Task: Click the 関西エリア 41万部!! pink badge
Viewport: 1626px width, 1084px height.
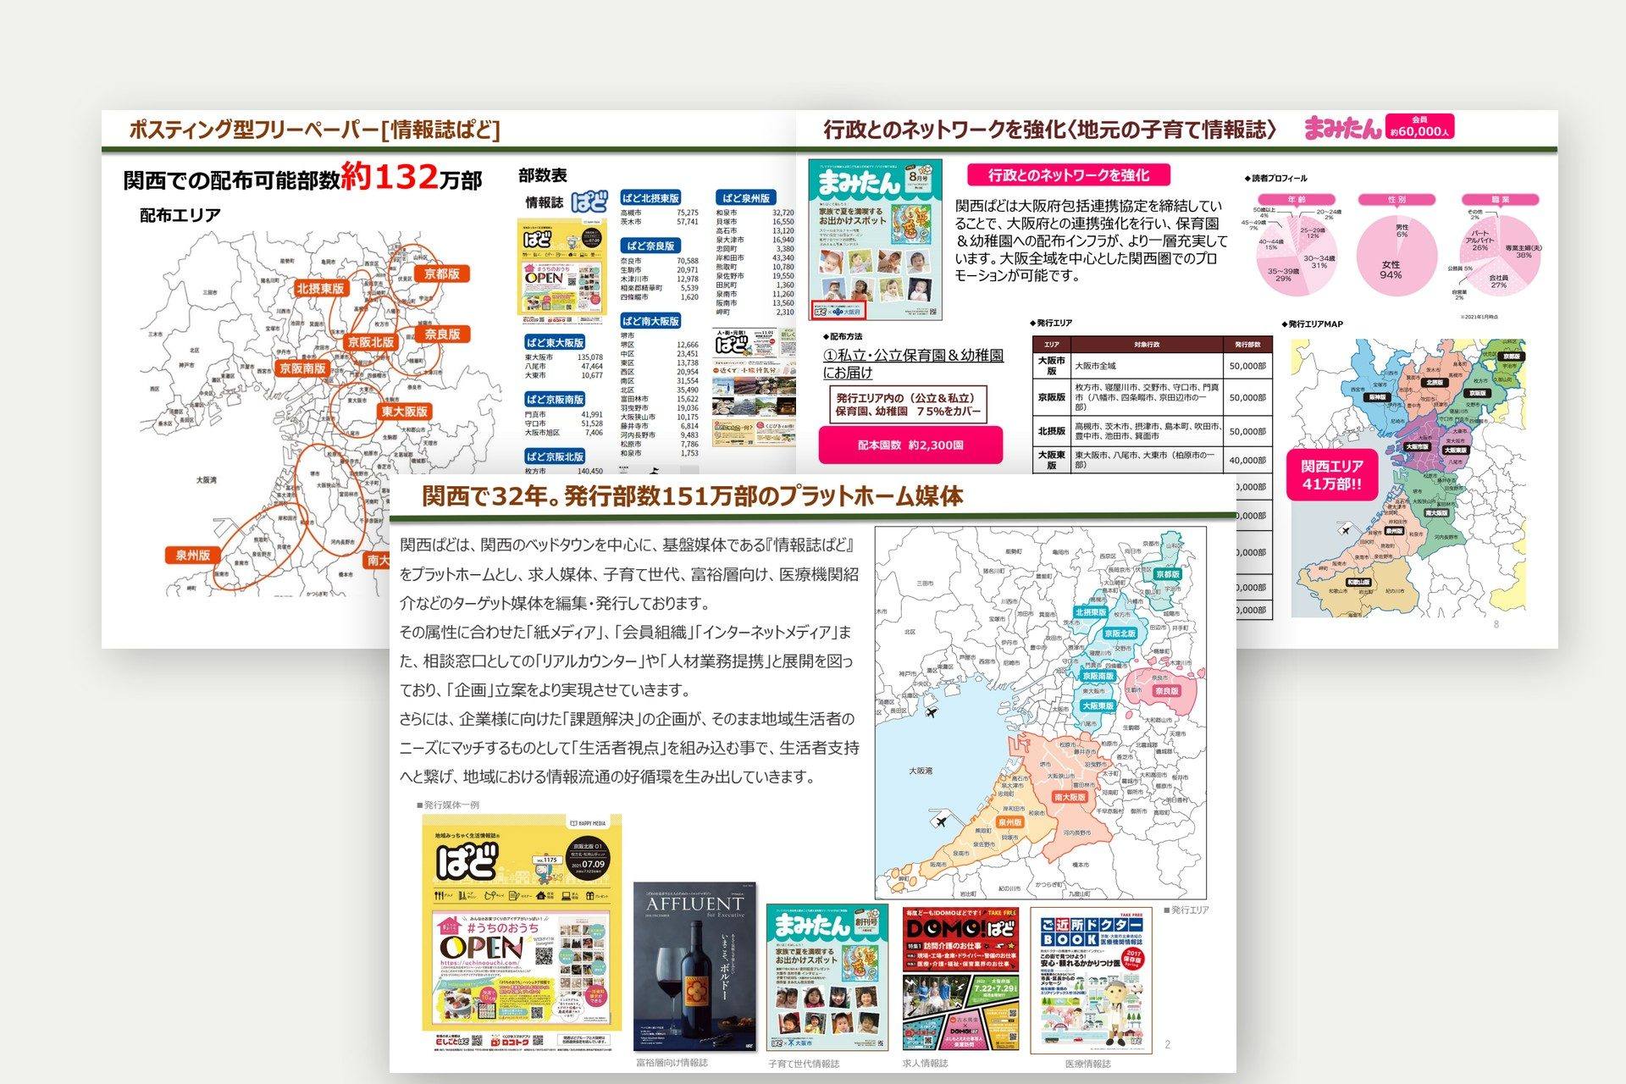Action: [x=1332, y=475]
